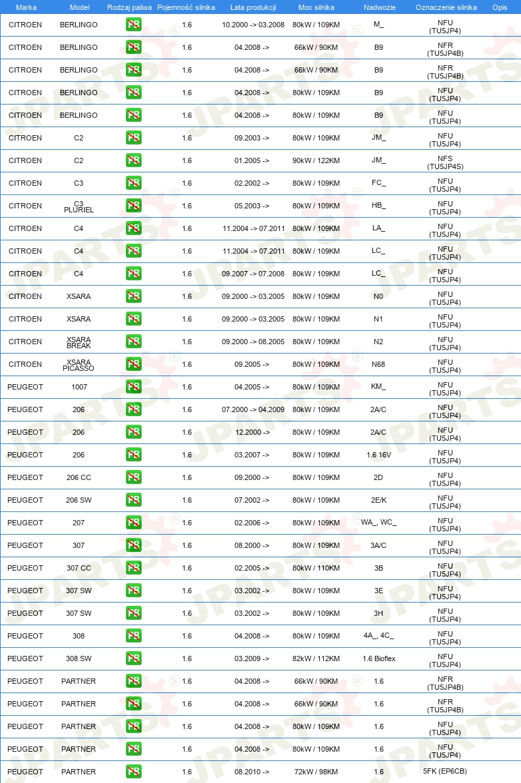Image resolution: width=521 pixels, height=783 pixels.
Task: Select the Oznaczenie silnika column header
Action: [446, 7]
